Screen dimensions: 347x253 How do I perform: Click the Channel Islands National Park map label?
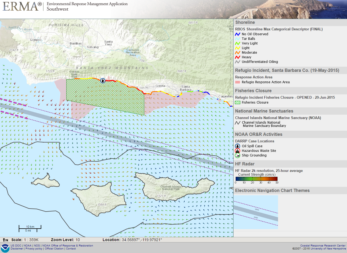pos(170,188)
